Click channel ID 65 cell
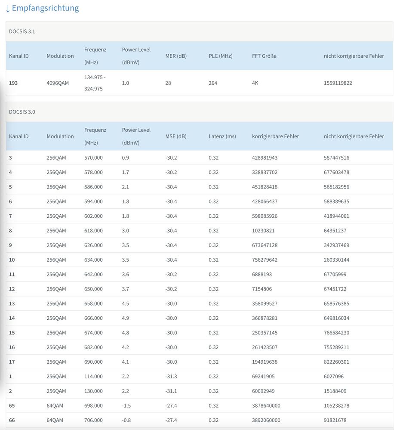The height and width of the screenshot is (430, 394). click(x=12, y=405)
